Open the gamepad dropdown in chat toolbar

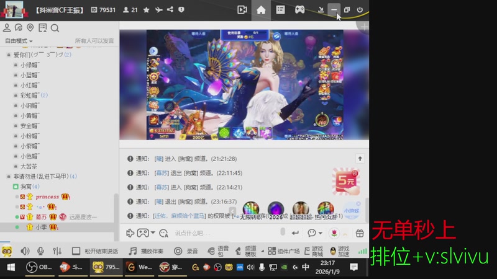pos(146,233)
